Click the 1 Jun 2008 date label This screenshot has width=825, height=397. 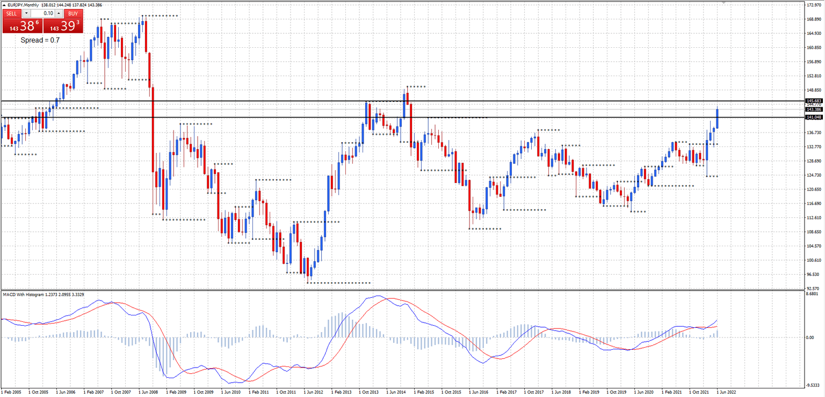pos(149,392)
